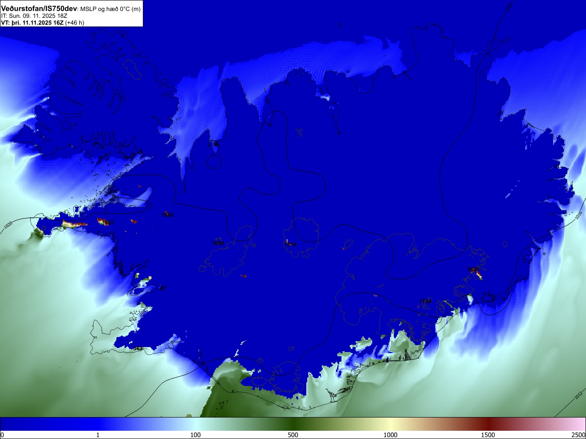Click the 'VT: þri. 11.11.2025 16Z' line

(32, 22)
